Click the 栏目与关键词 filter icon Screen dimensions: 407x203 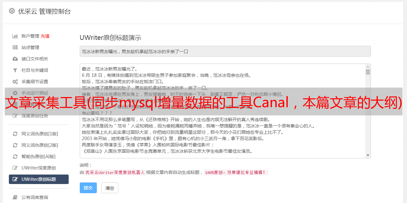pos(15,70)
